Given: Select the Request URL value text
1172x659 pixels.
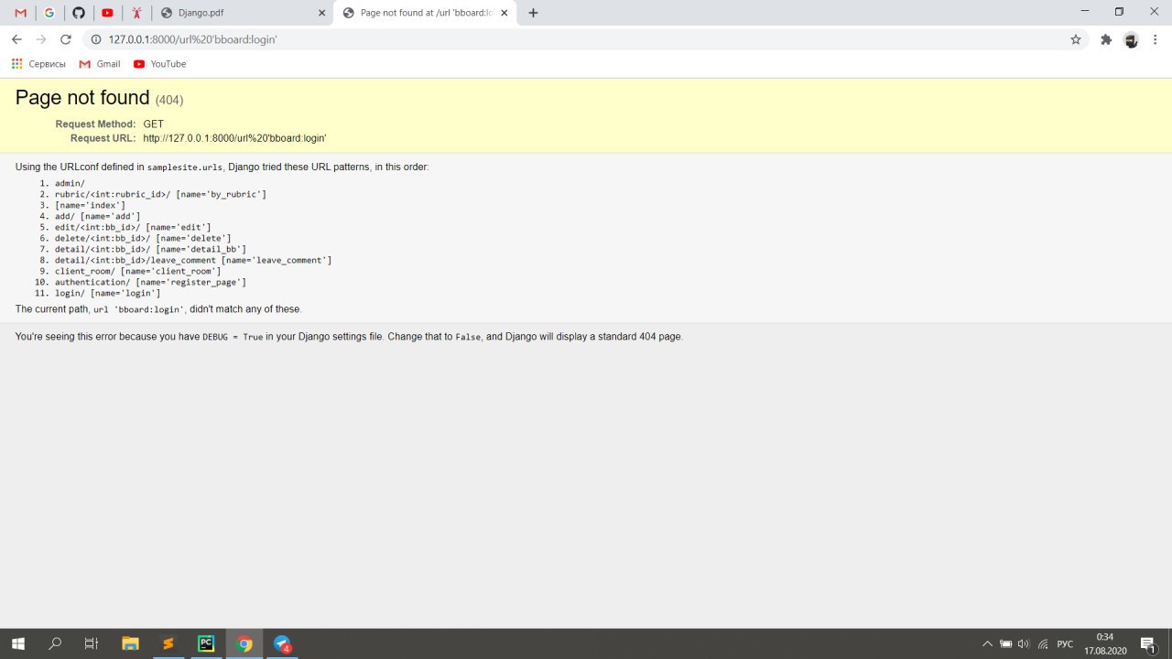Looking at the screenshot, I should (234, 138).
